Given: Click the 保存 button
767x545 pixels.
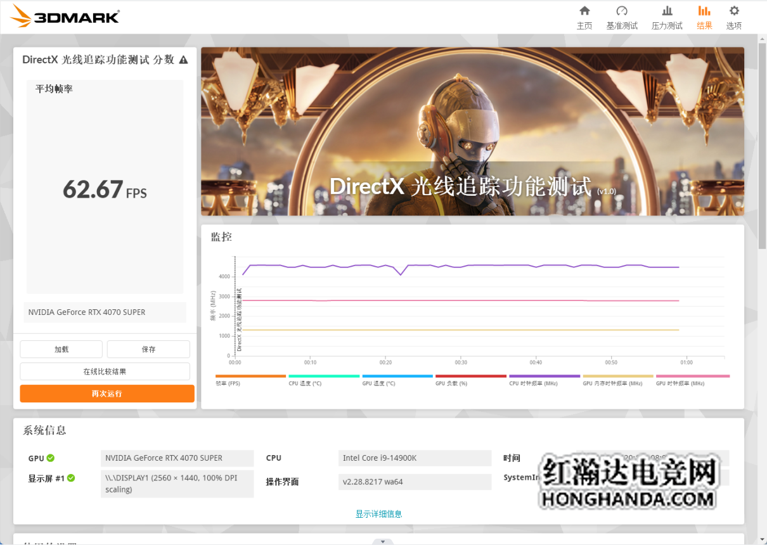Looking at the screenshot, I should point(148,349).
